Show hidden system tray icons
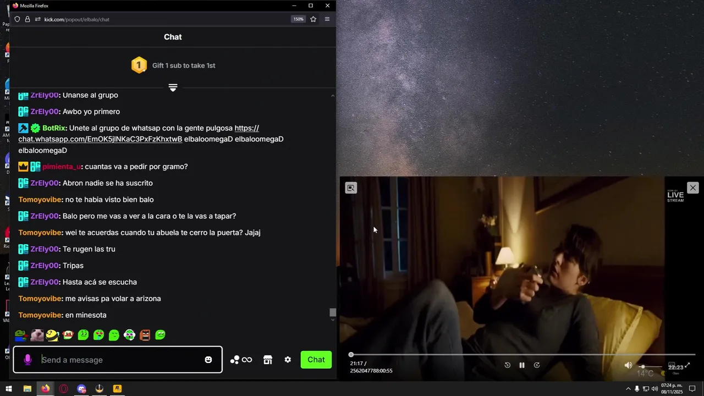Viewport: 704px width, 396px height. tap(628, 389)
